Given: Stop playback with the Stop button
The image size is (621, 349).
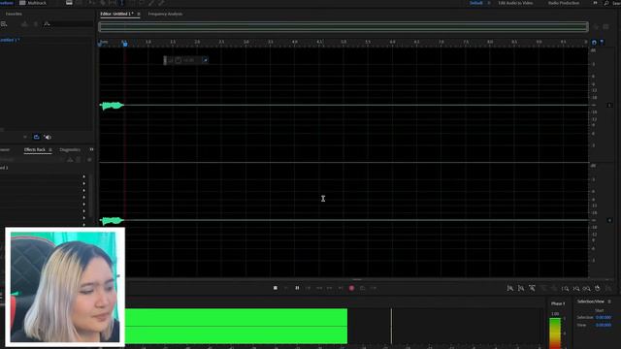Looking at the screenshot, I should [276, 288].
